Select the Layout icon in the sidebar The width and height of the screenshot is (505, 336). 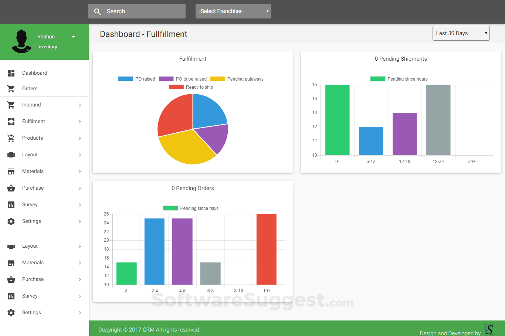(x=11, y=155)
